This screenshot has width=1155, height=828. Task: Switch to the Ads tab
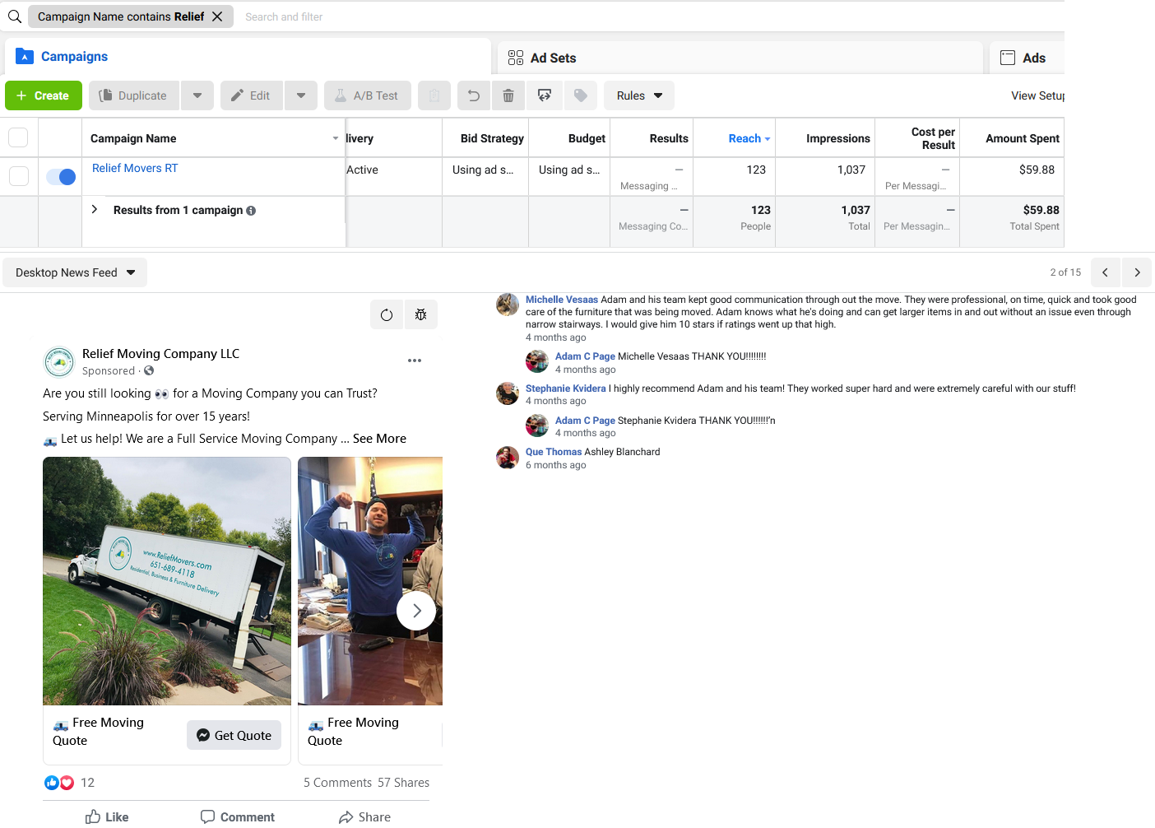point(1023,58)
